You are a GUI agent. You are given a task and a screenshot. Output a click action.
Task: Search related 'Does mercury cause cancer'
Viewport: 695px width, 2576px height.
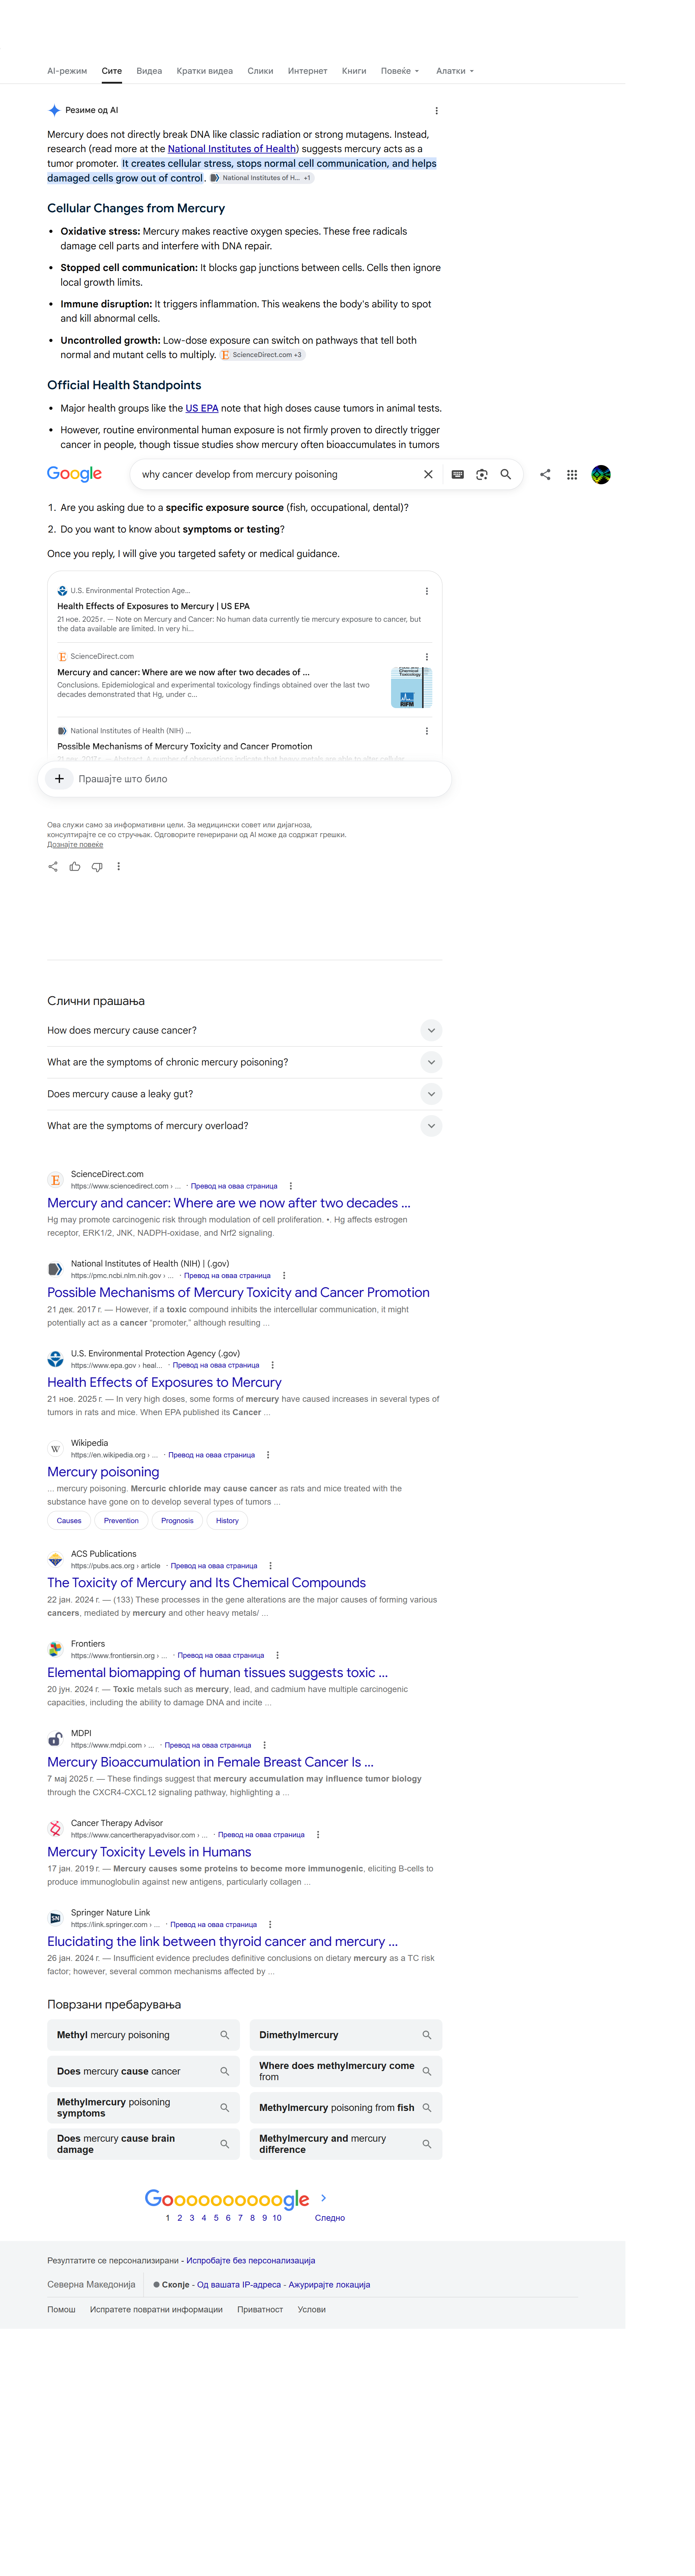[x=143, y=2071]
